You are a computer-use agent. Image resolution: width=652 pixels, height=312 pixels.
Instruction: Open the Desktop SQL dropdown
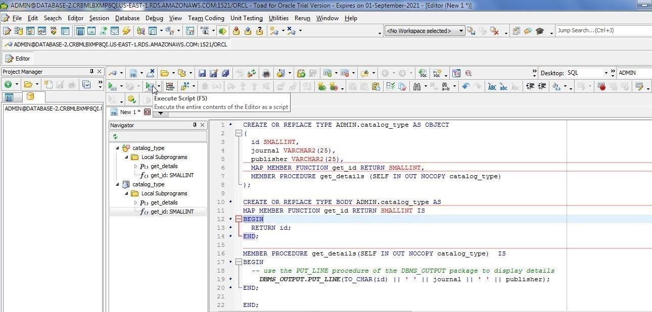click(606, 73)
